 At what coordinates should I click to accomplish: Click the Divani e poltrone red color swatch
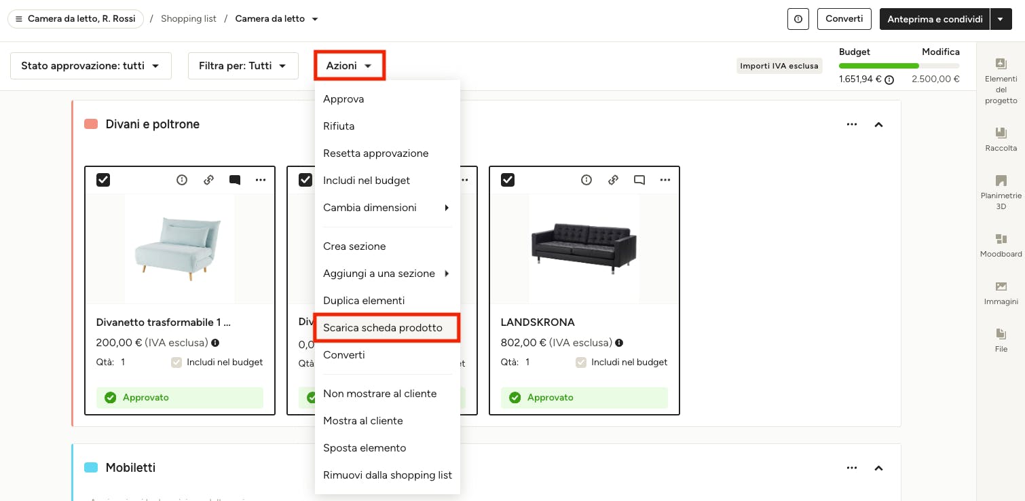tap(91, 124)
